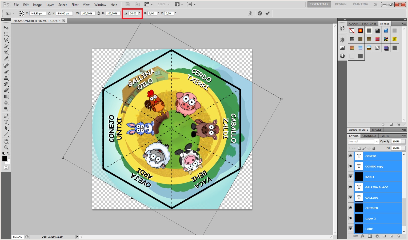Select the Rectangular Marquee tool
The width and height of the screenshot is (408, 240).
click(6, 34)
